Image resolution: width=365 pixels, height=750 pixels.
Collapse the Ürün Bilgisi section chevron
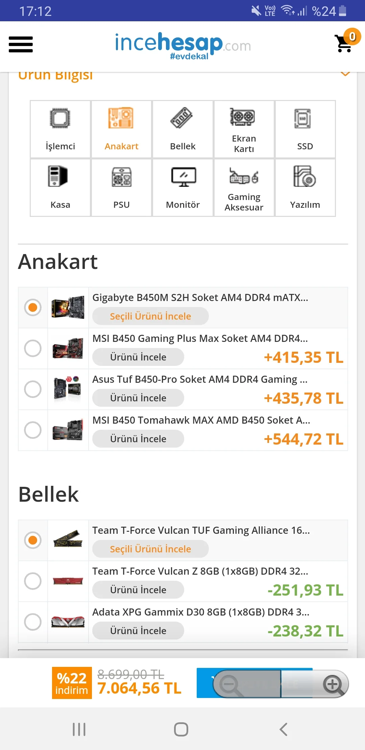[x=345, y=74]
